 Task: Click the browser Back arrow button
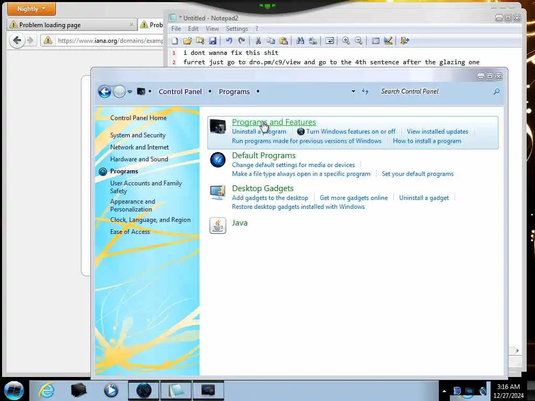coord(17,41)
